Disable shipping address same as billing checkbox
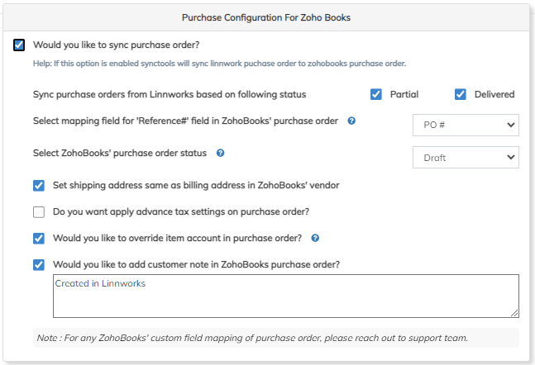This screenshot has width=535, height=365. point(39,185)
